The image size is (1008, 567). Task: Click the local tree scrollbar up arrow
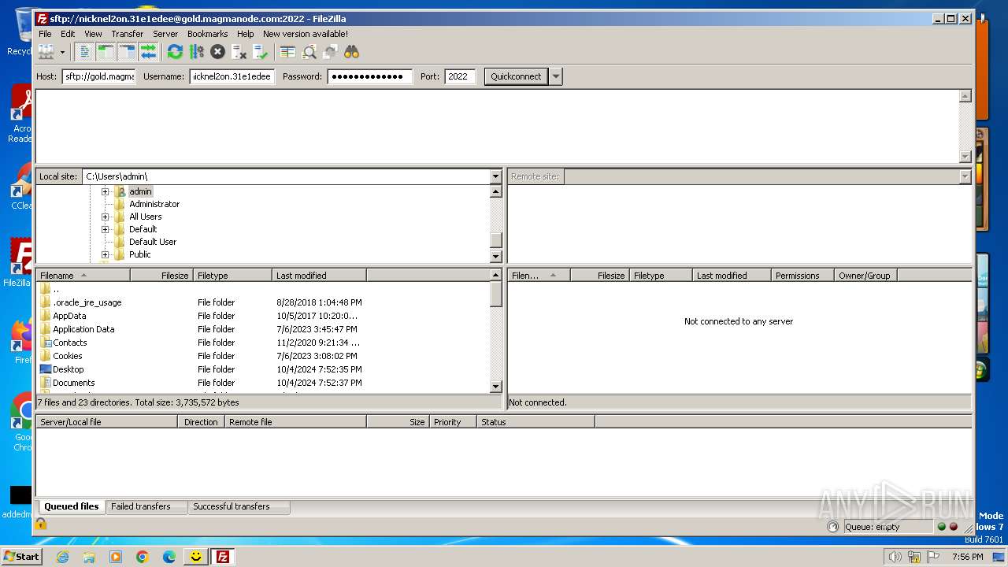495,191
